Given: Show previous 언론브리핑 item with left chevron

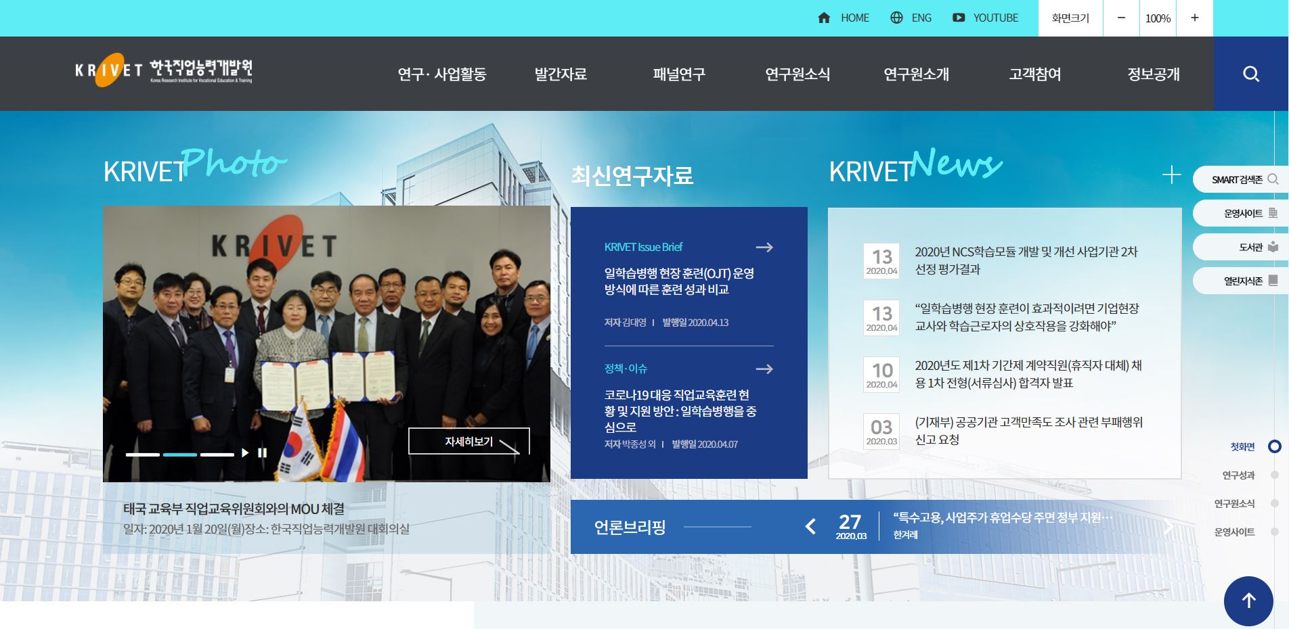Looking at the screenshot, I should click(x=810, y=526).
